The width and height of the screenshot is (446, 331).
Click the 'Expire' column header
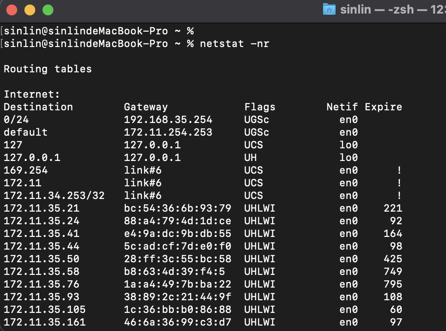[x=384, y=107]
